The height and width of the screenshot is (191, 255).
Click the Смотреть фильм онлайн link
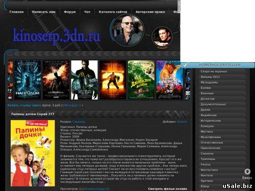[x=168, y=189]
